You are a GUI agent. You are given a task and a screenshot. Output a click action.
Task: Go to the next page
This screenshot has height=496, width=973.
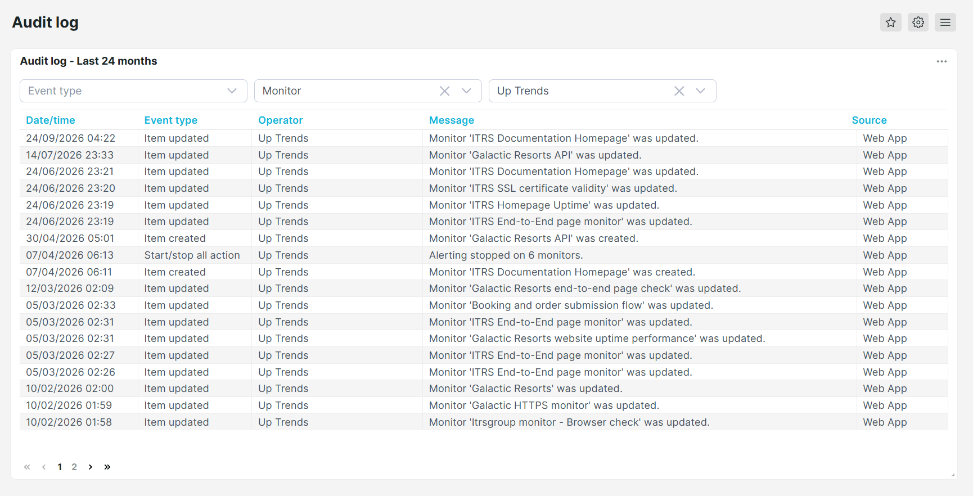(91, 467)
